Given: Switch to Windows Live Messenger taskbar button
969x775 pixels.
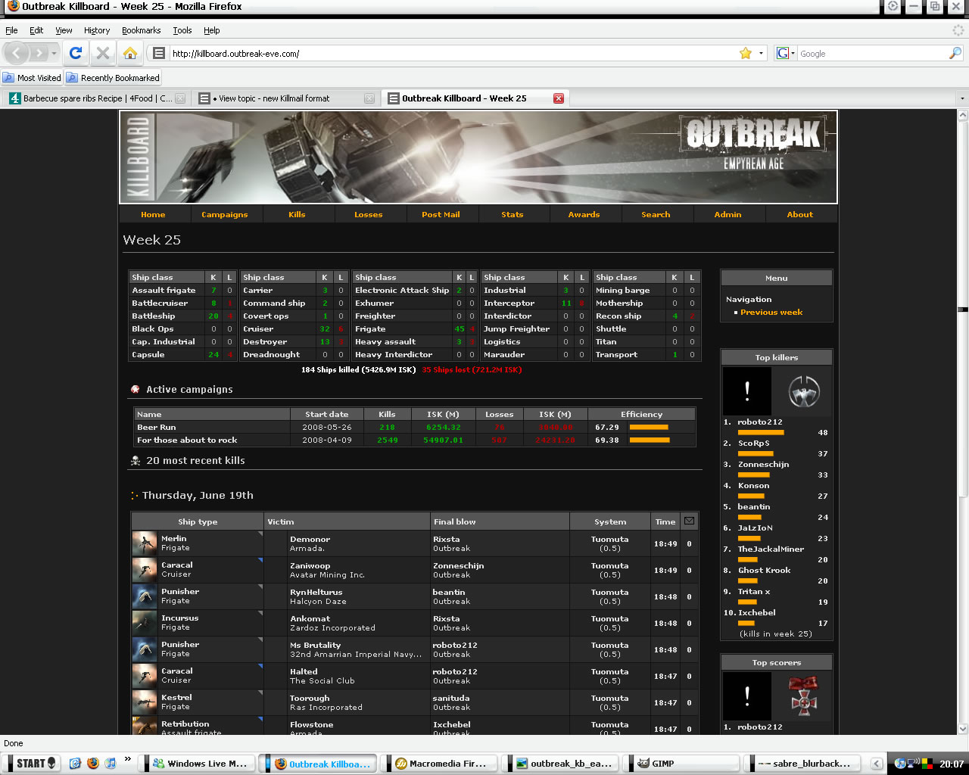Looking at the screenshot, I should click(x=200, y=763).
